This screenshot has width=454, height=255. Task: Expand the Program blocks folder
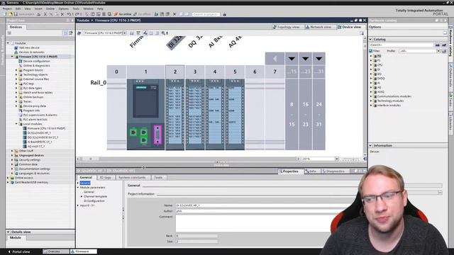click(x=16, y=70)
